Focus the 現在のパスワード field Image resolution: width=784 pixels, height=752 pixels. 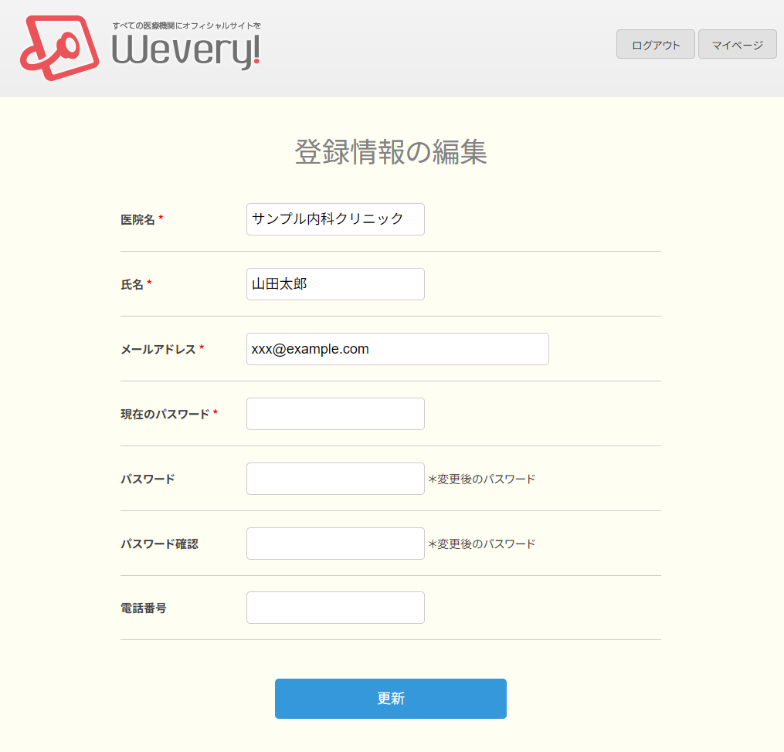point(335,414)
